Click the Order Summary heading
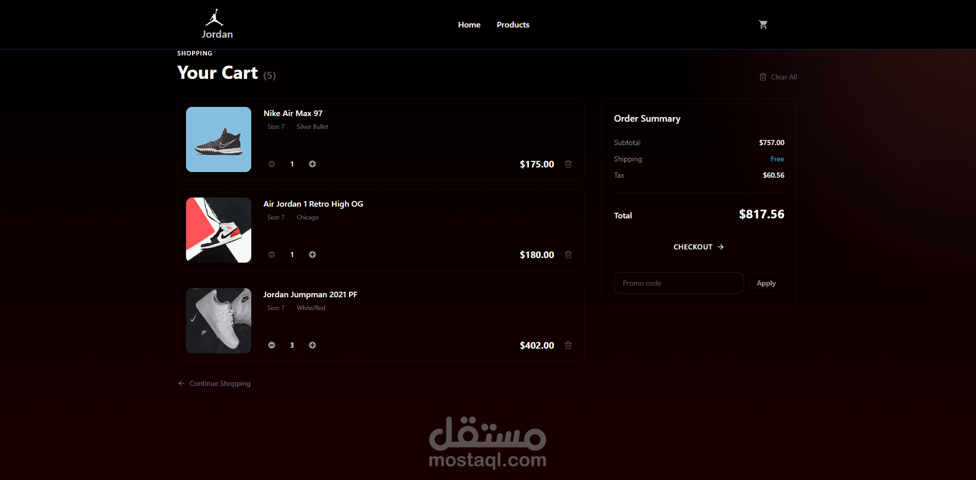 click(x=647, y=119)
